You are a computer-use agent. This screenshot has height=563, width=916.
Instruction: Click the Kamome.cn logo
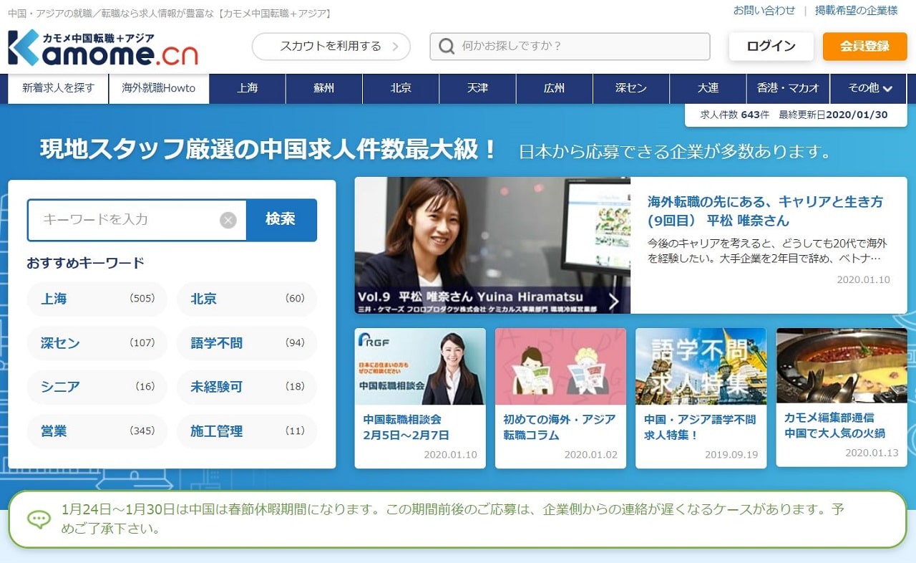[x=103, y=48]
